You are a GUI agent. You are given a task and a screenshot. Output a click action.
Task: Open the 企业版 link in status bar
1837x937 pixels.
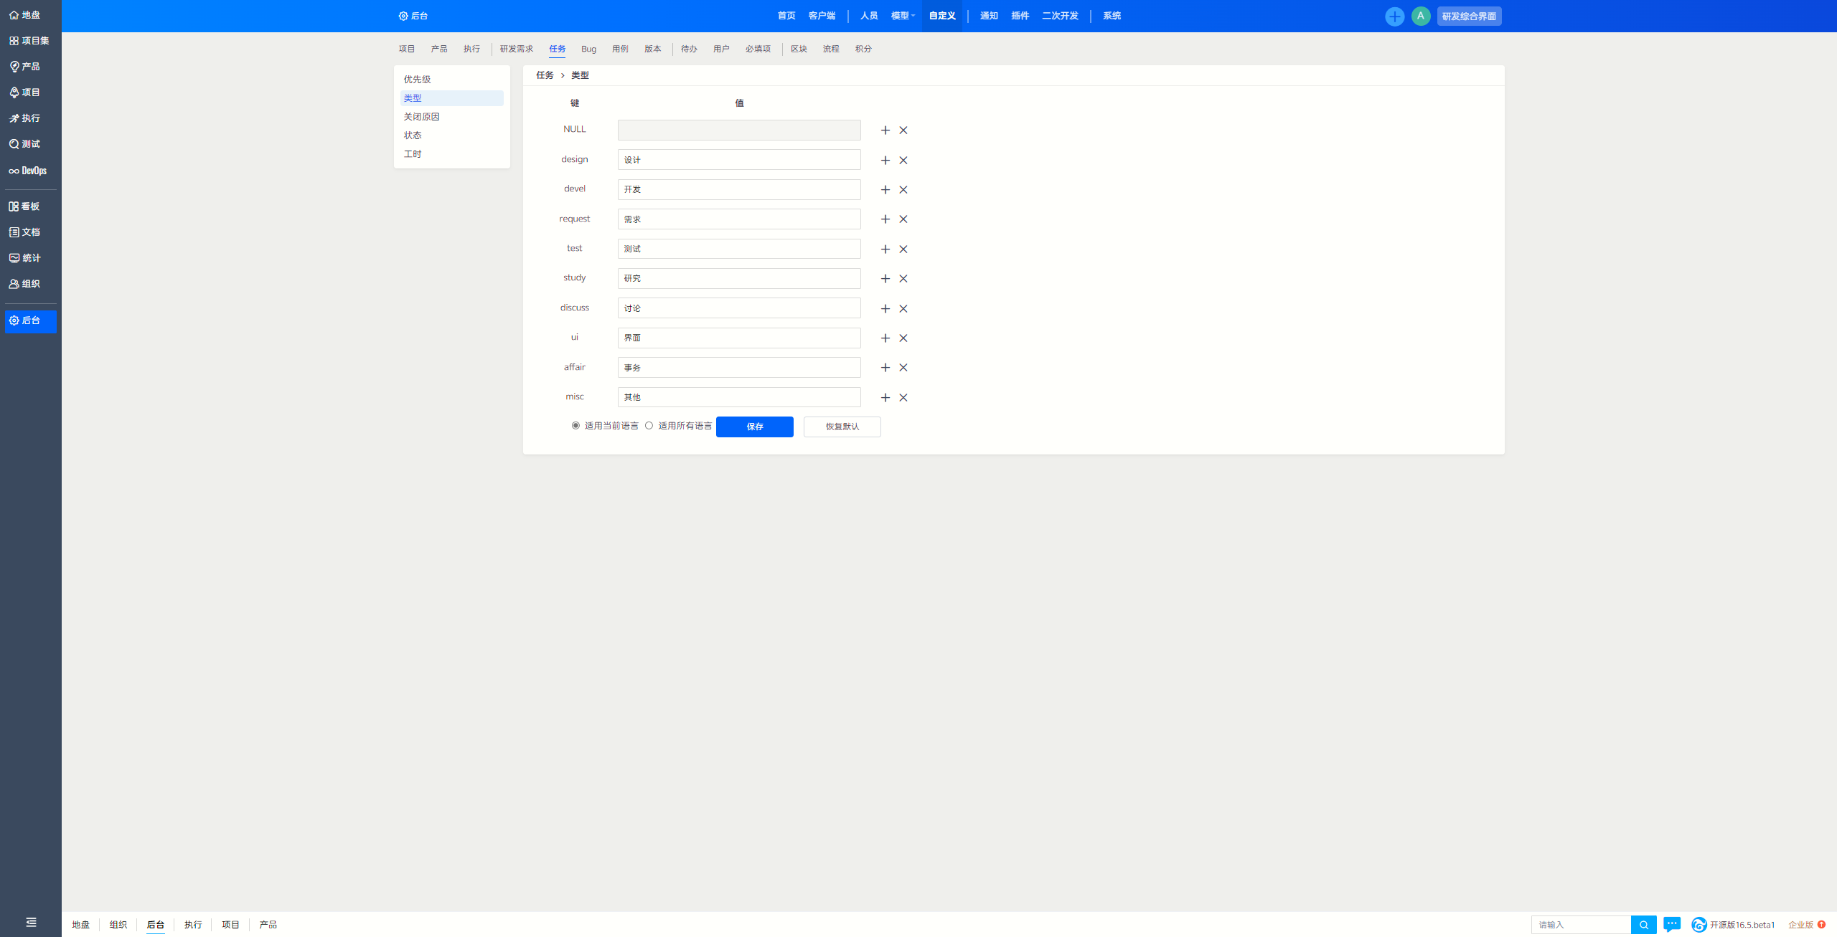[x=1800, y=925]
